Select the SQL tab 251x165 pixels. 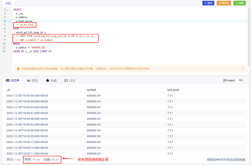[8, 3]
